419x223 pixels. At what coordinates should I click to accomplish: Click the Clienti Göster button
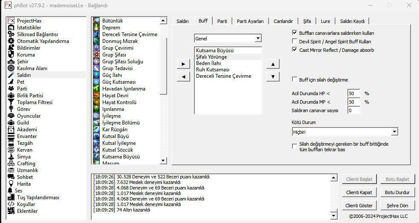coord(359,206)
